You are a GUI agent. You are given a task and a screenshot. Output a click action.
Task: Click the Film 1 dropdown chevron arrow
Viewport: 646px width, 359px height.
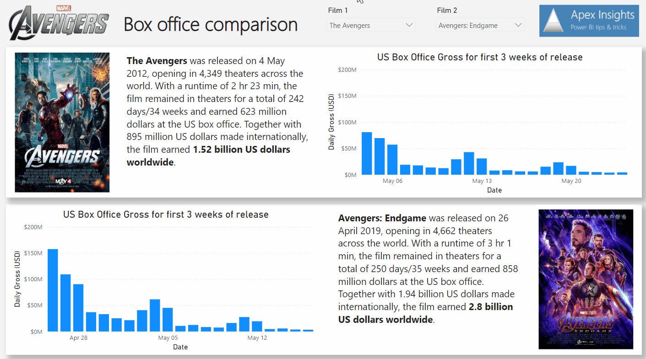tap(409, 25)
